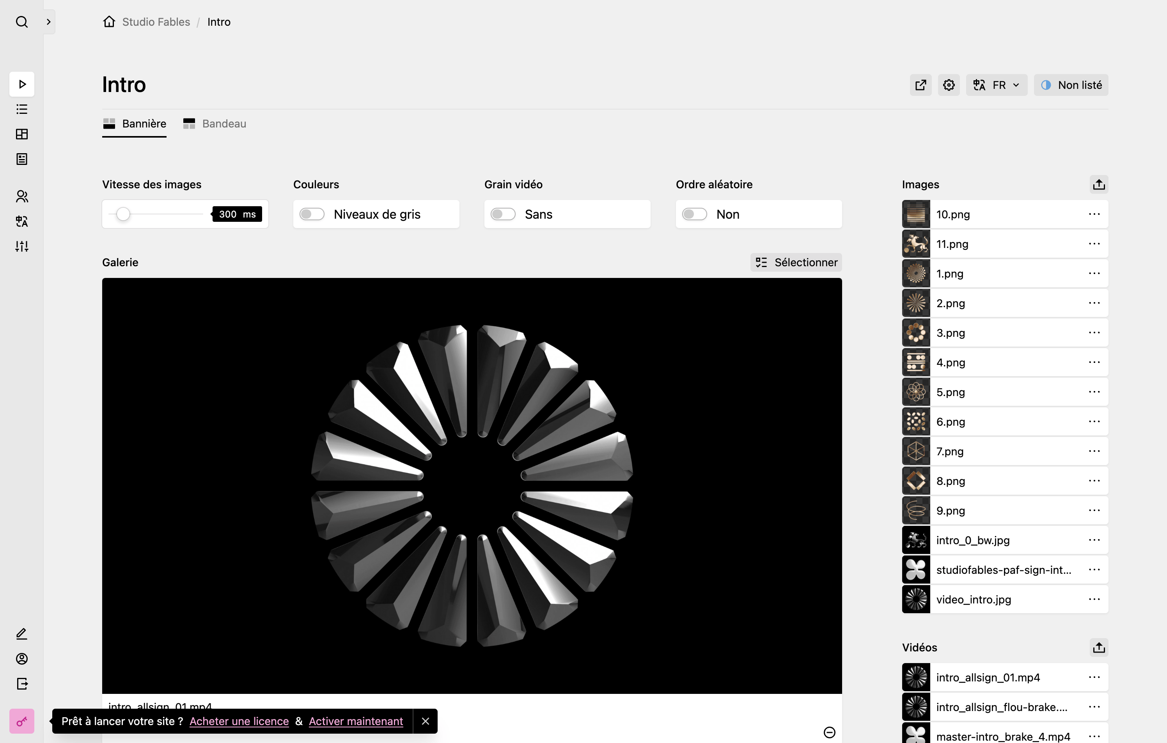1167x743 pixels.
Task: Open the FR language dropdown
Action: tap(997, 85)
